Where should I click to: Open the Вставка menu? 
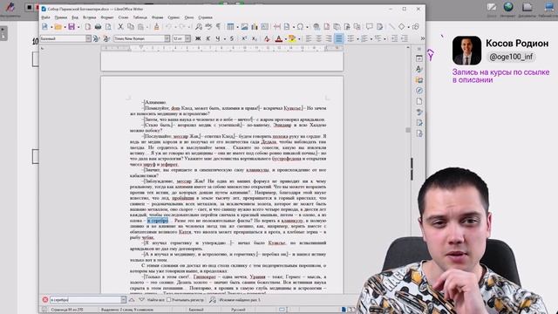pyautogui.click(x=89, y=17)
